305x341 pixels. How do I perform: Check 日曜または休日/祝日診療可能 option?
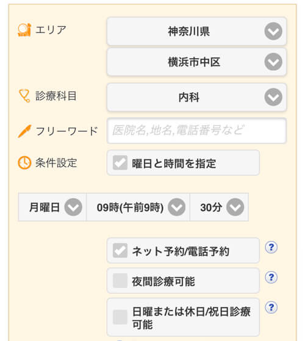tap(120, 317)
